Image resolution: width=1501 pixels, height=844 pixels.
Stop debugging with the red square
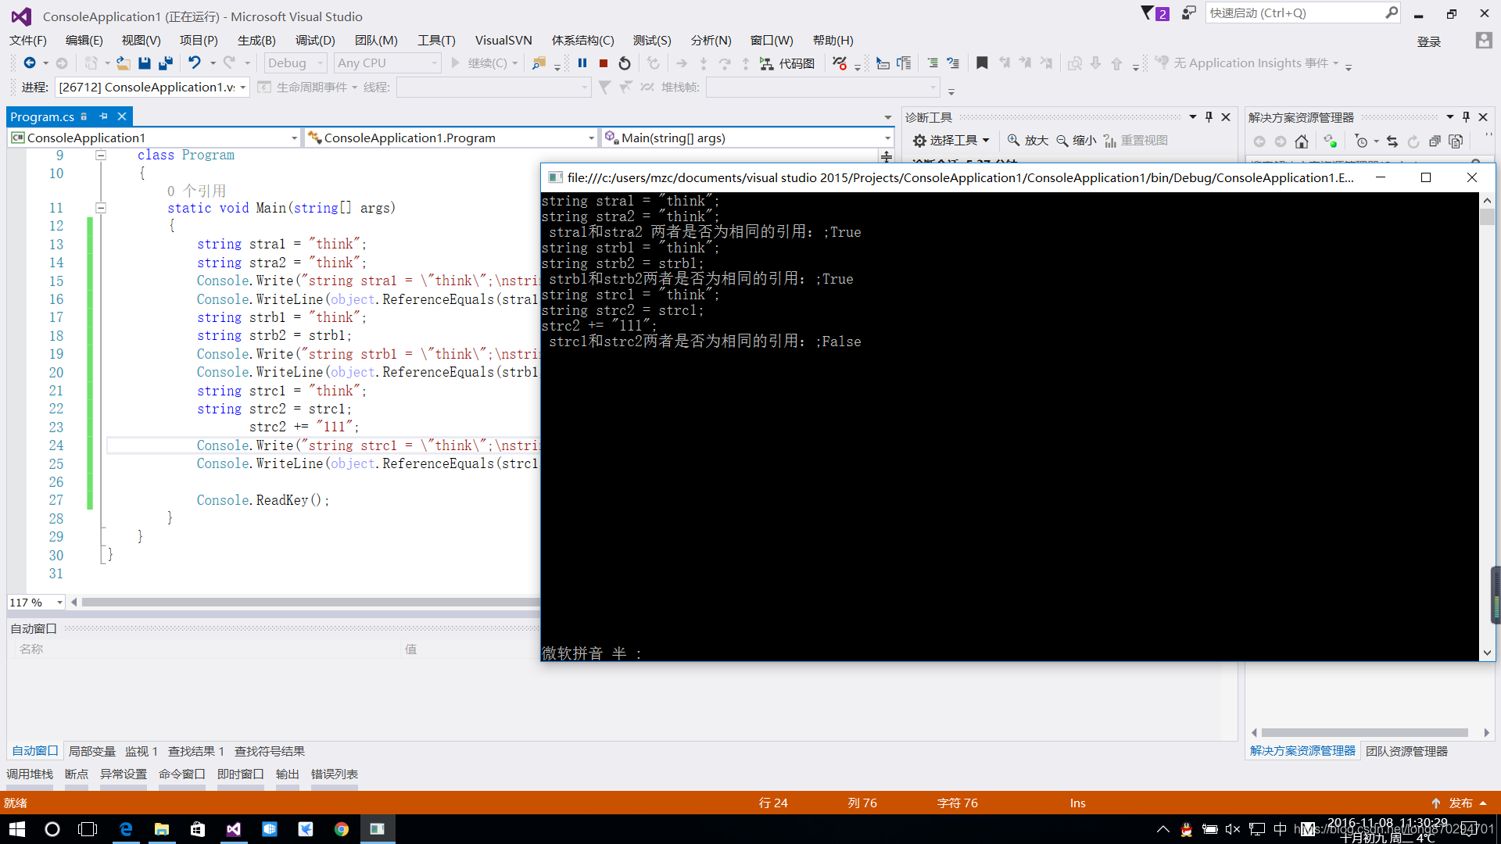pyautogui.click(x=604, y=63)
